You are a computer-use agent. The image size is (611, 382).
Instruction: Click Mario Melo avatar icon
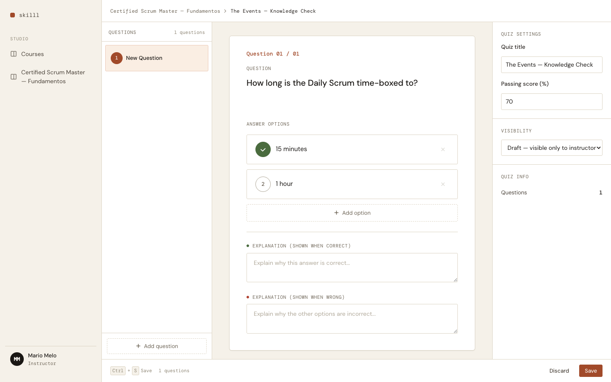coord(17,359)
